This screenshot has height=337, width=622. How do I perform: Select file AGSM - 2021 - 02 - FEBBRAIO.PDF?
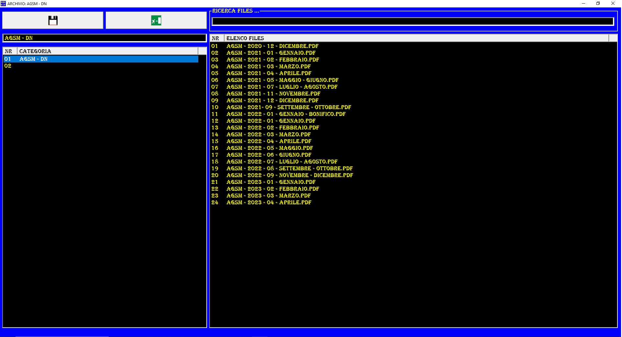point(273,60)
